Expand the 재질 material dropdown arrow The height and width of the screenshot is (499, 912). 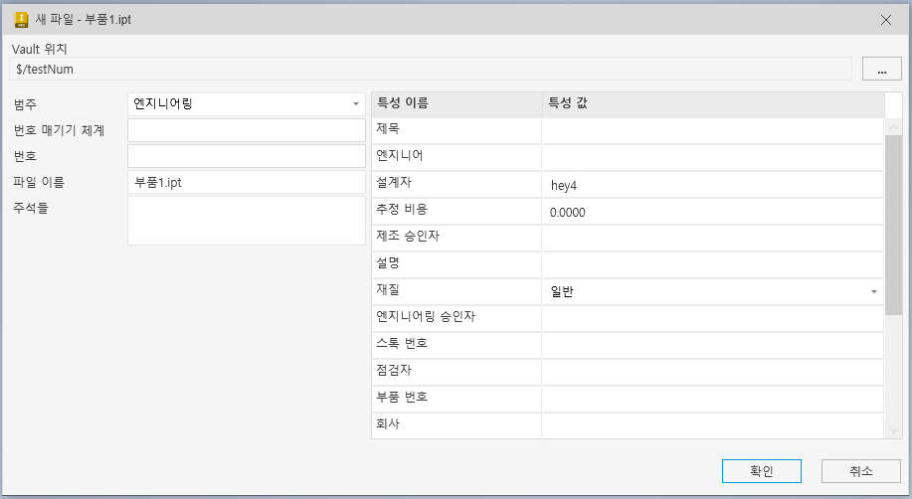(x=873, y=291)
